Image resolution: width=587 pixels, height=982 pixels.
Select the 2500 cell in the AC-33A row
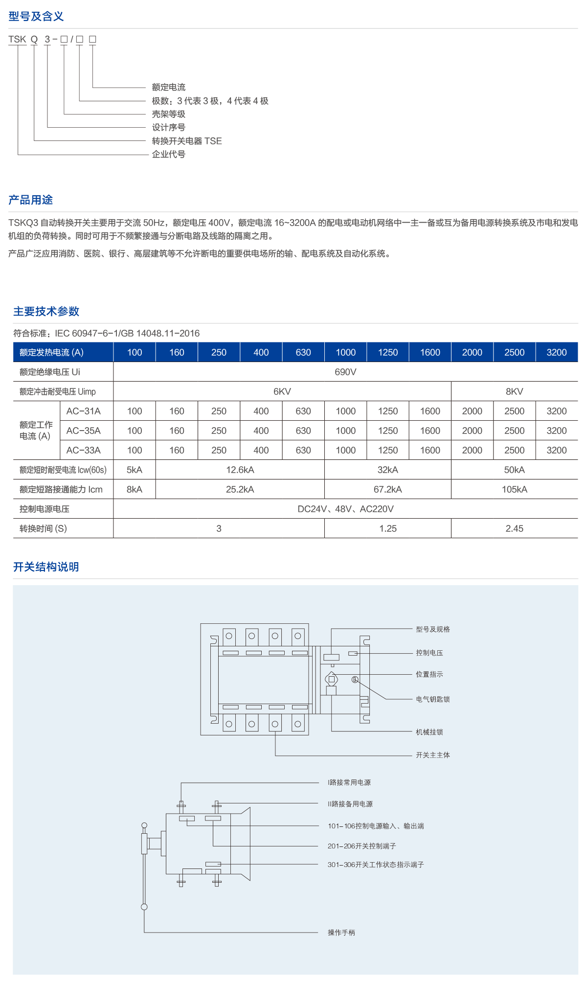tap(515, 450)
